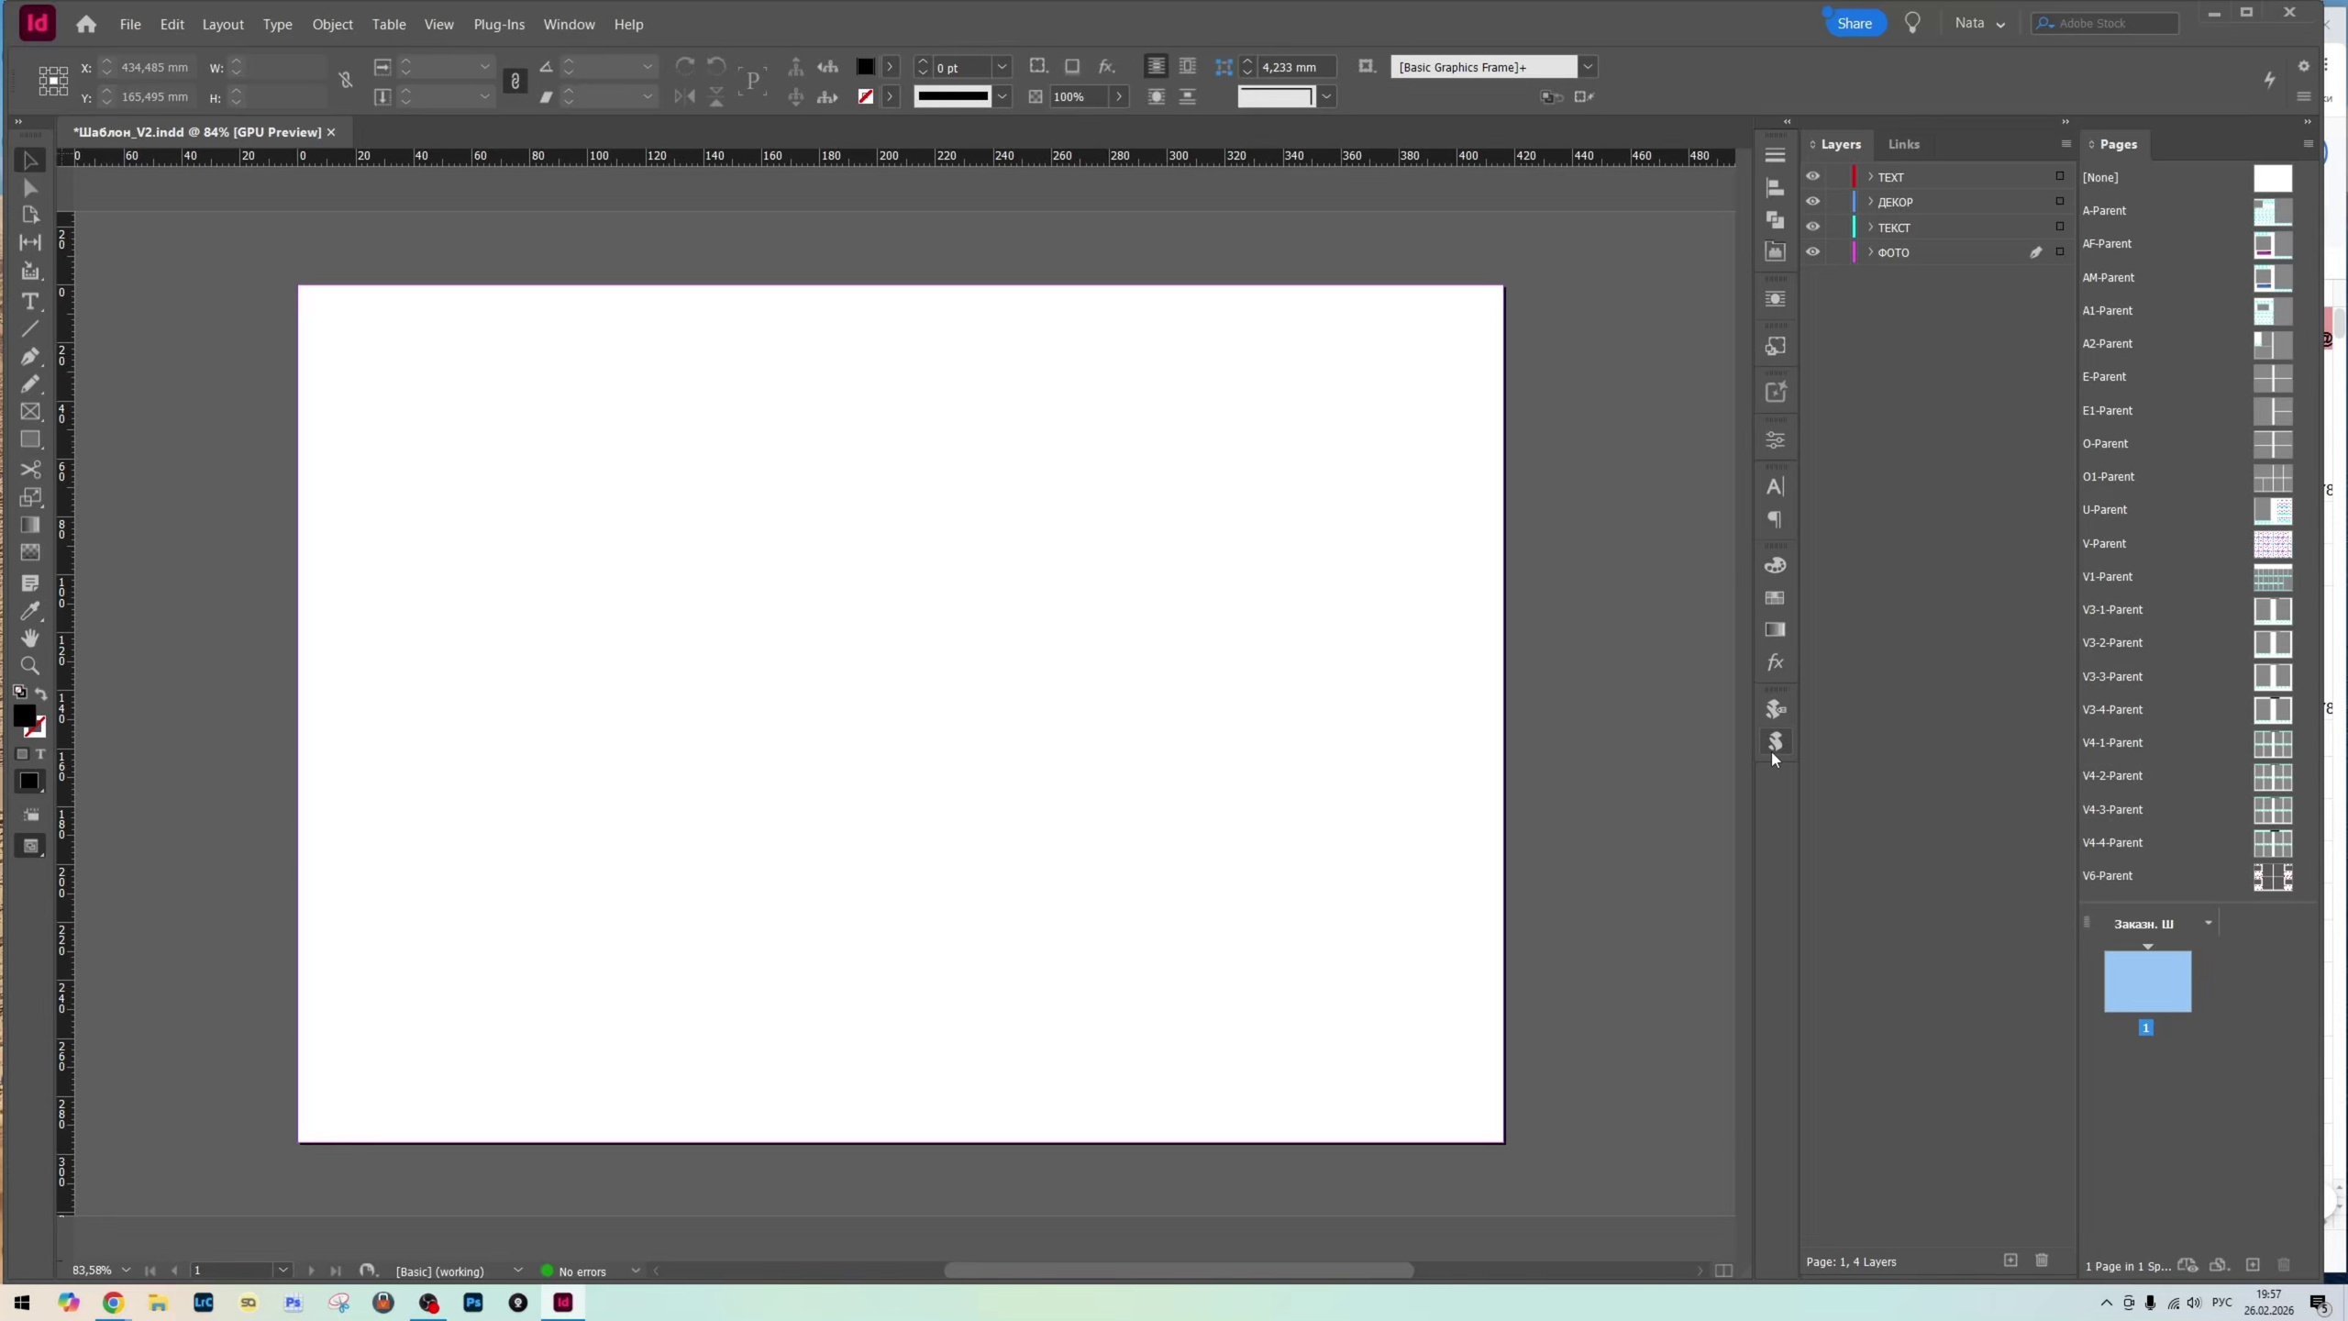2348x1321 pixels.
Task: Open the Object menu
Action: (332, 25)
